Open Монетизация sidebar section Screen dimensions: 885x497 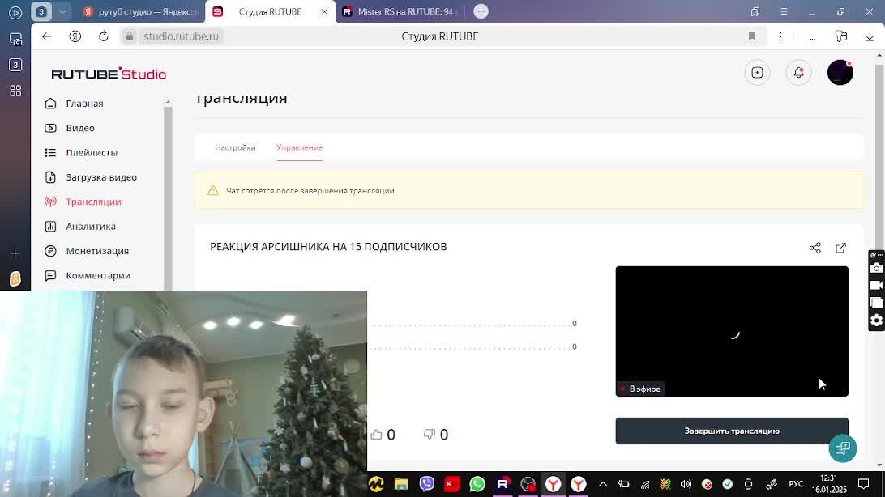pyautogui.click(x=97, y=251)
